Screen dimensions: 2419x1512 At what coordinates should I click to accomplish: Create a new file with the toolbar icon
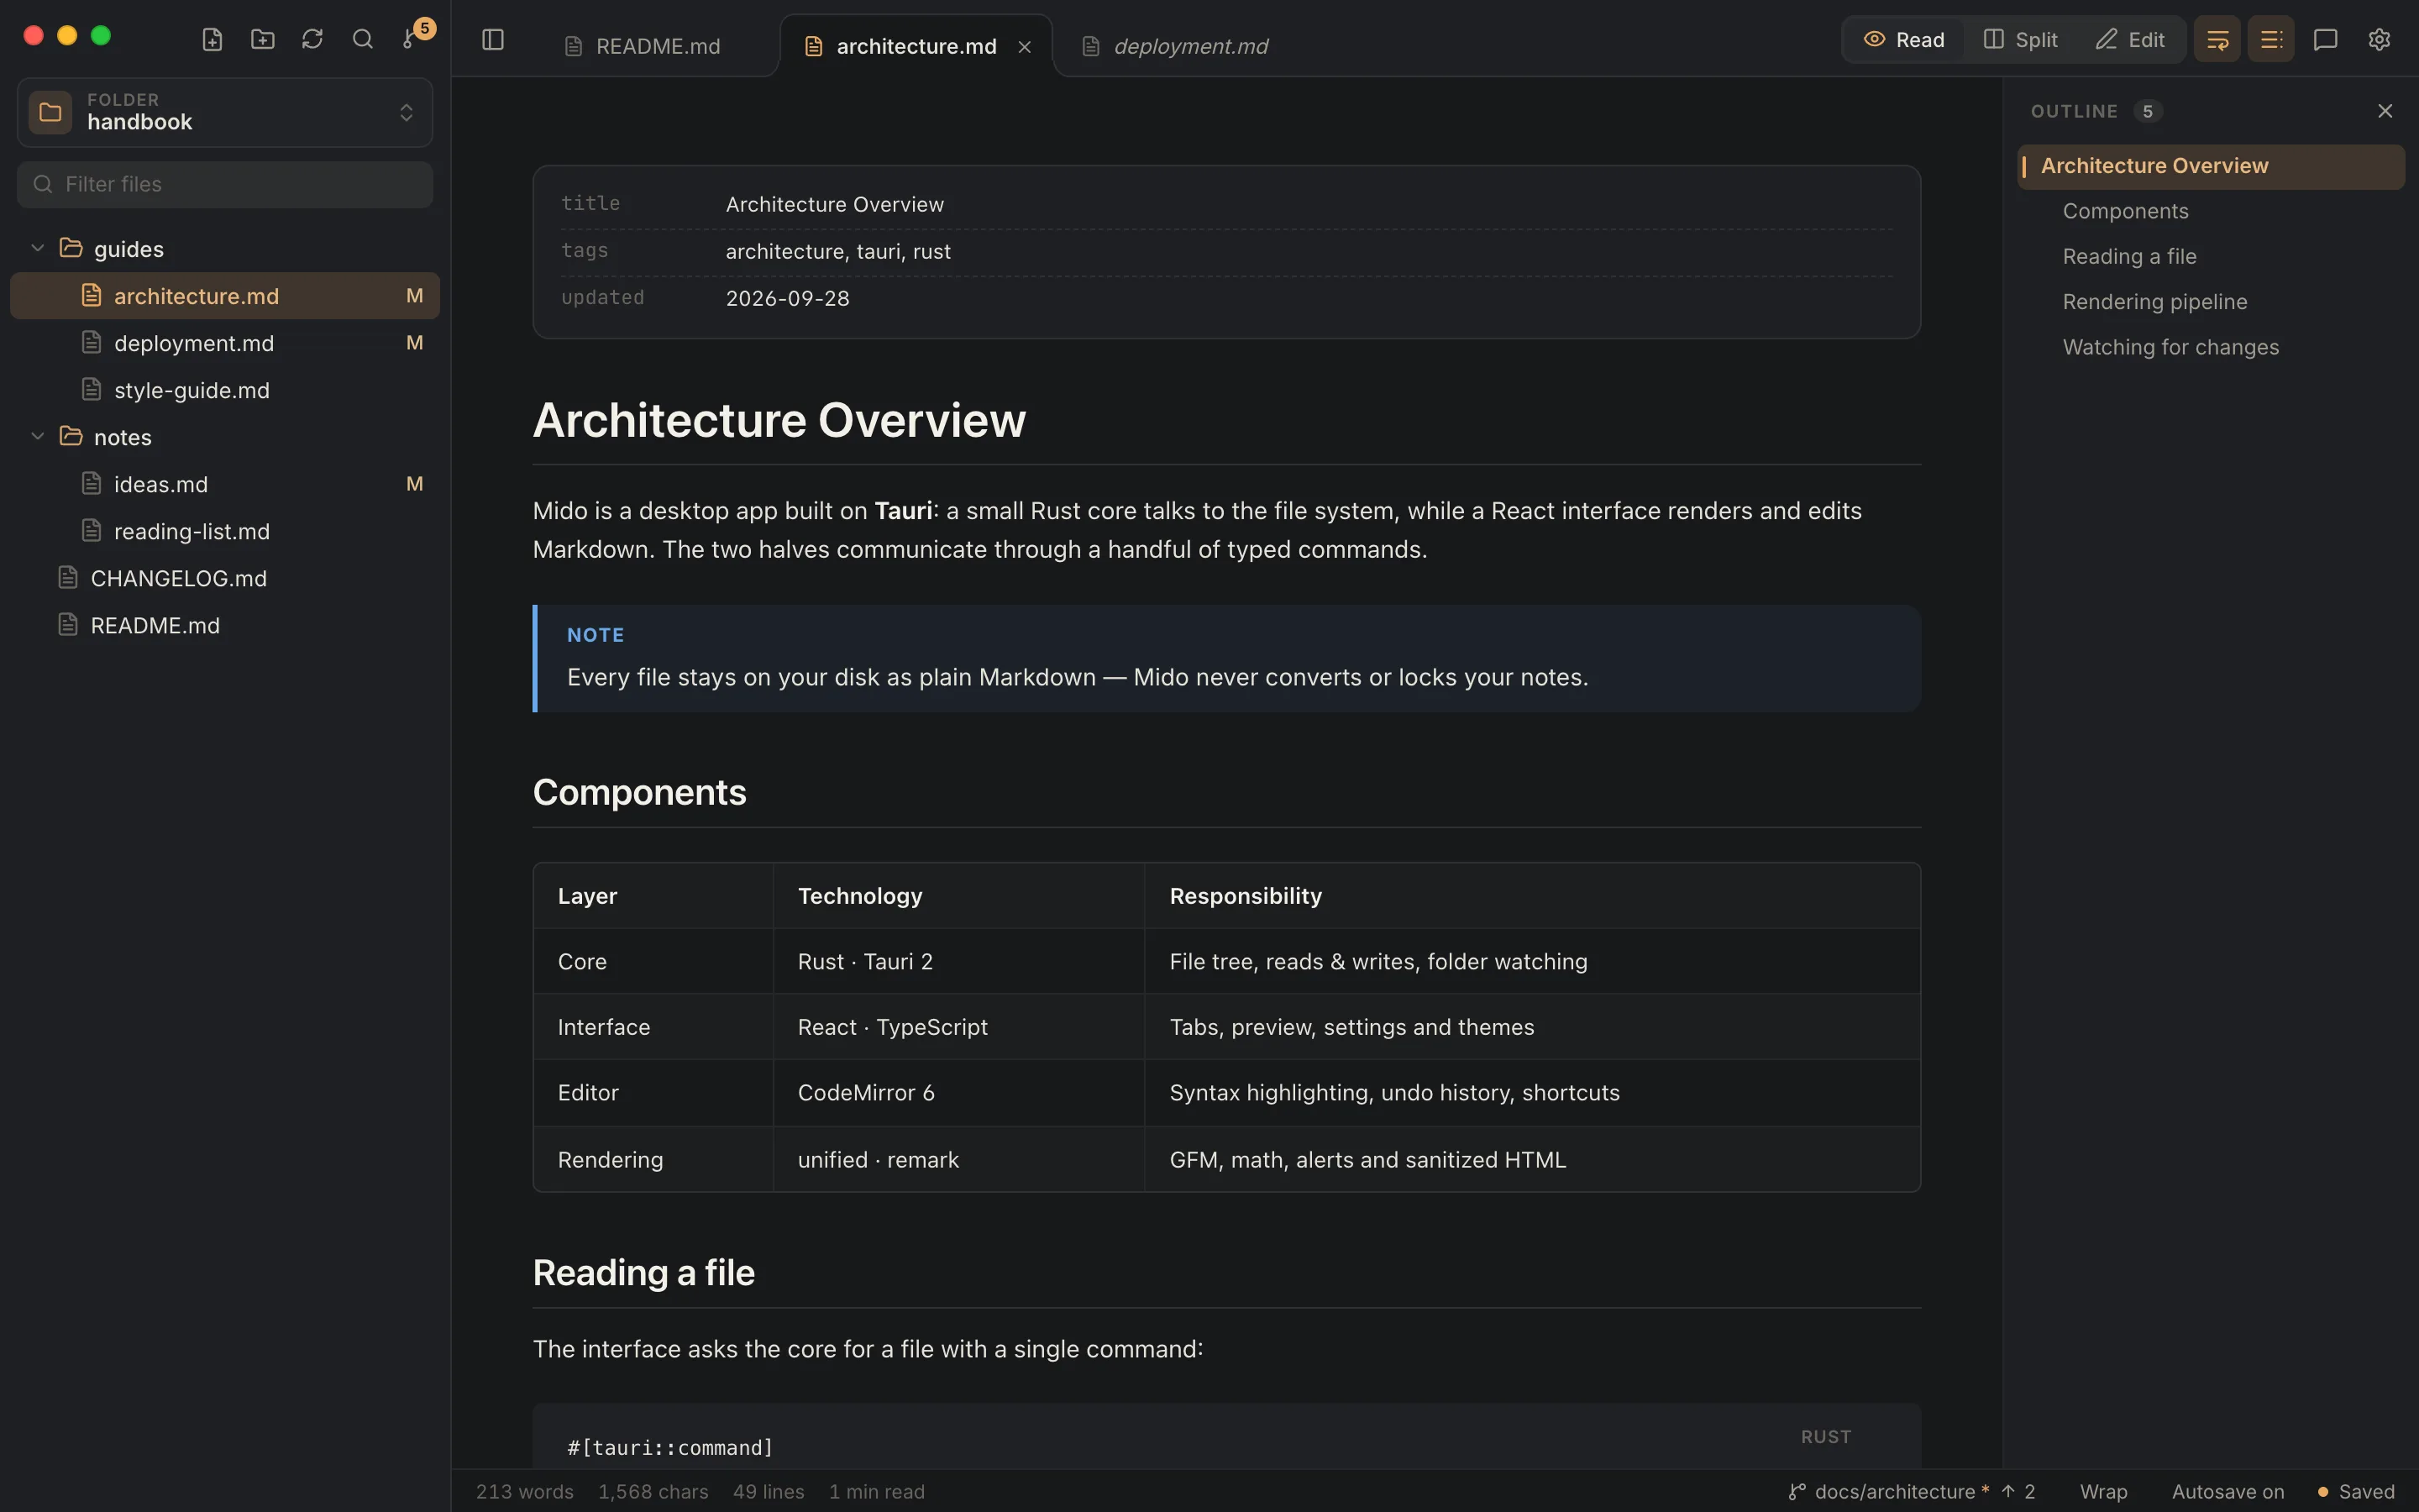pos(212,39)
